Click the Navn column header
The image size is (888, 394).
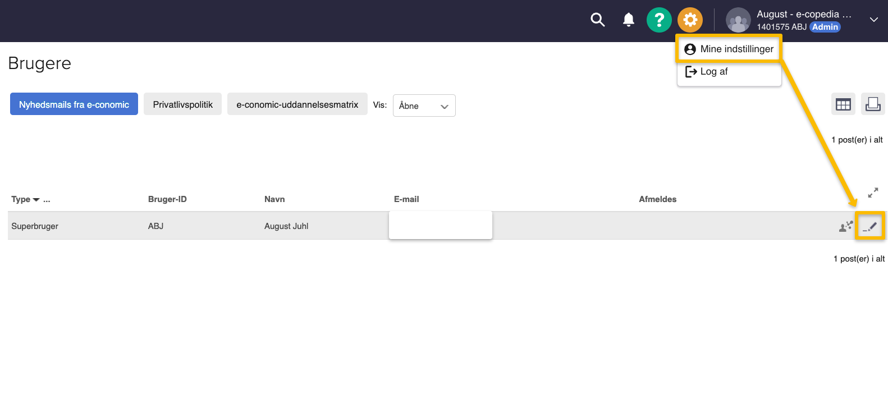click(274, 199)
